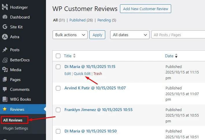Check the Arvind K Patir review checkbox
Screen dimensions: 205x140
58,88
